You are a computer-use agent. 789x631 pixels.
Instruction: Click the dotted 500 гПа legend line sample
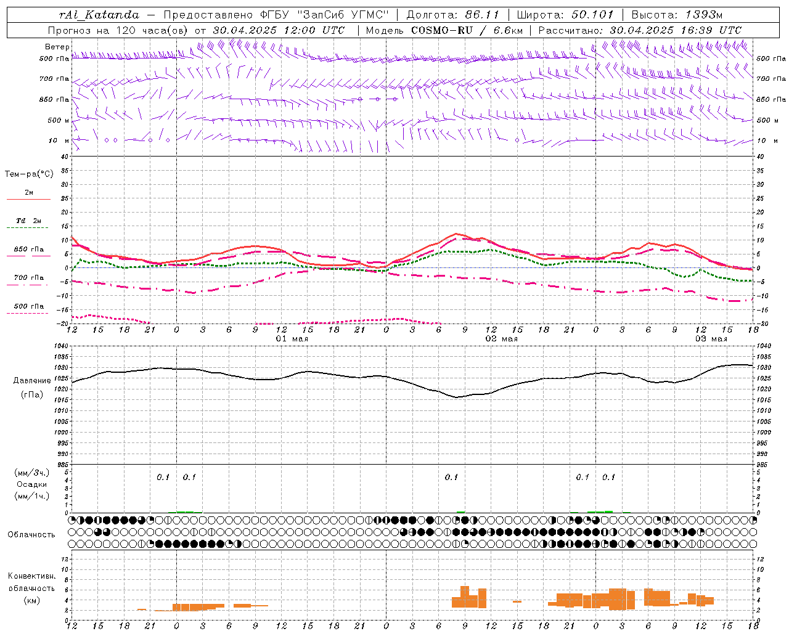27,313
